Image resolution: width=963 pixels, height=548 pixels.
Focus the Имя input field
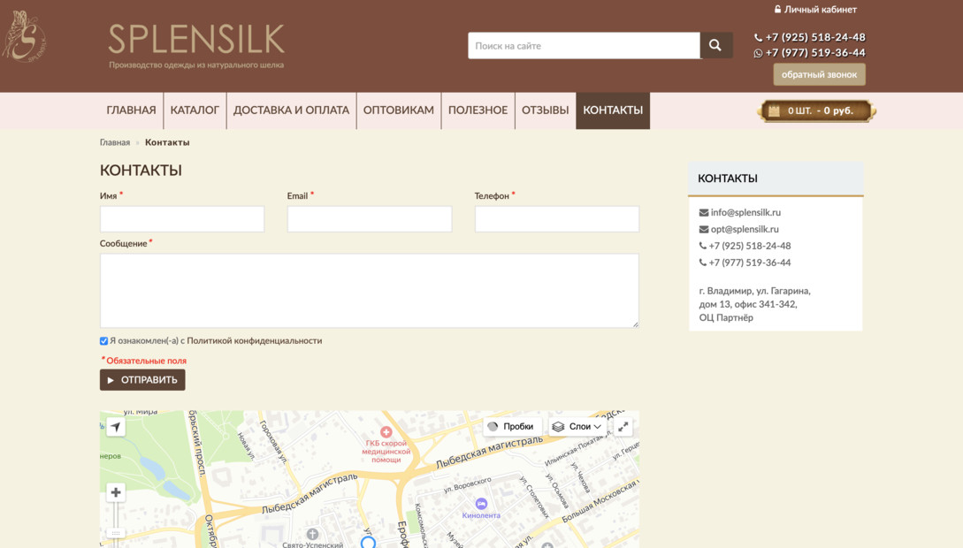tap(182, 219)
